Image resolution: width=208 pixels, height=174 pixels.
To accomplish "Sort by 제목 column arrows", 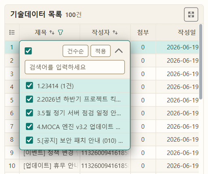I will [x=52, y=32].
